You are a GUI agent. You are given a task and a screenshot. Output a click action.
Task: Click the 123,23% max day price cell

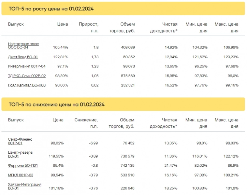[231, 57]
